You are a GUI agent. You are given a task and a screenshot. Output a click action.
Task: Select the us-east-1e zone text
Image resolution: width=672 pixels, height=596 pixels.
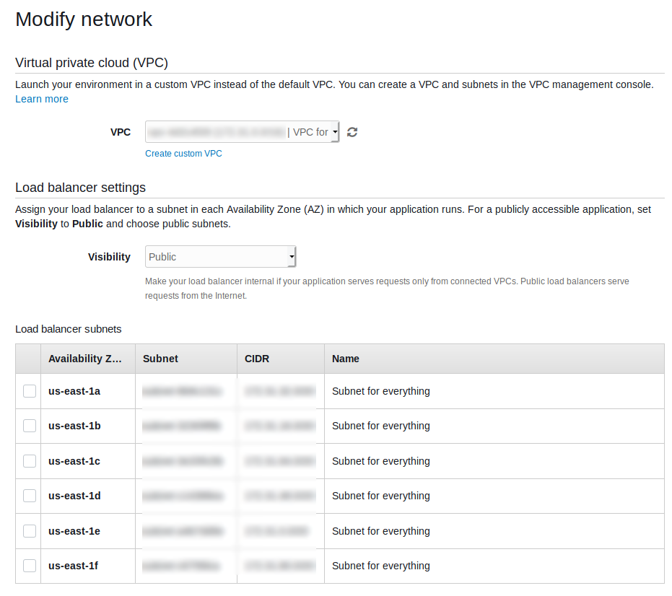(x=74, y=531)
